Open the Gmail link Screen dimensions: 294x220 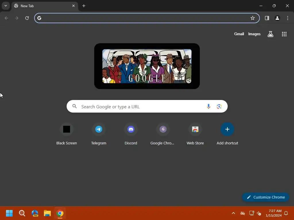tap(239, 34)
